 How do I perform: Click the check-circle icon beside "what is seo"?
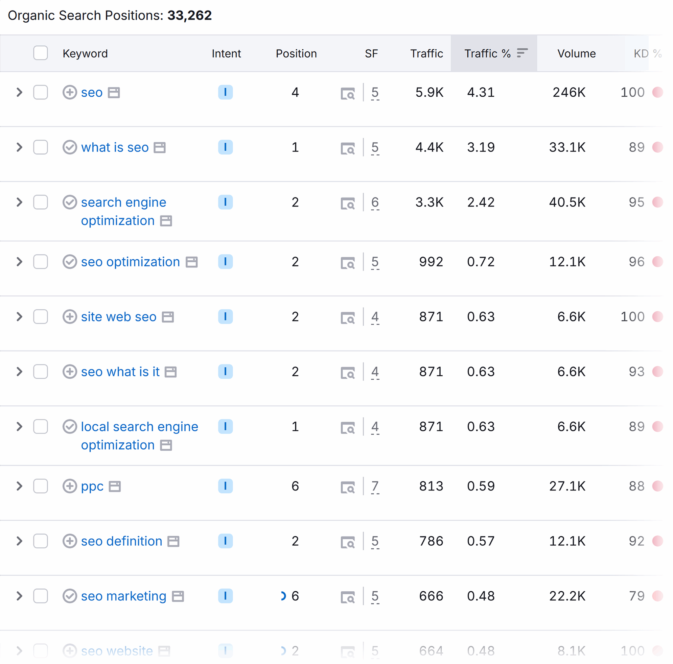coord(70,147)
